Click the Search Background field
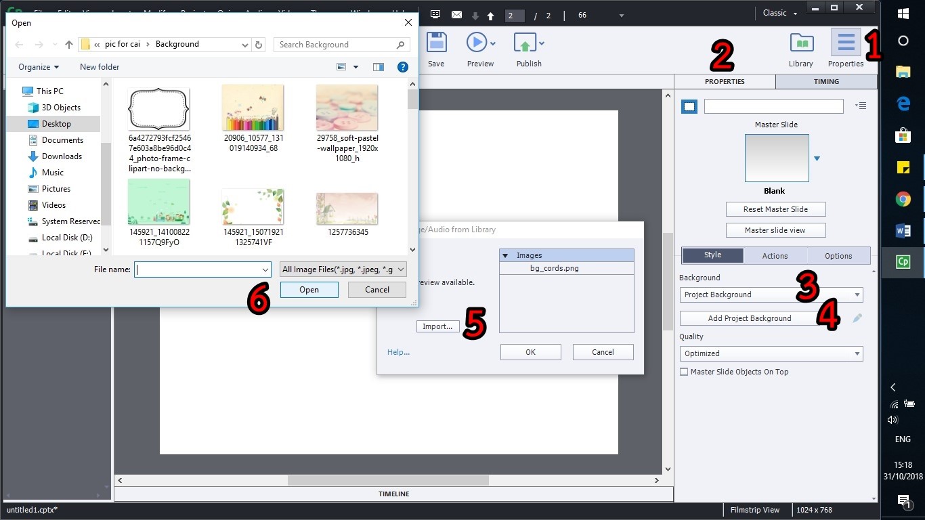Screen dimensions: 925x520 click(342, 45)
